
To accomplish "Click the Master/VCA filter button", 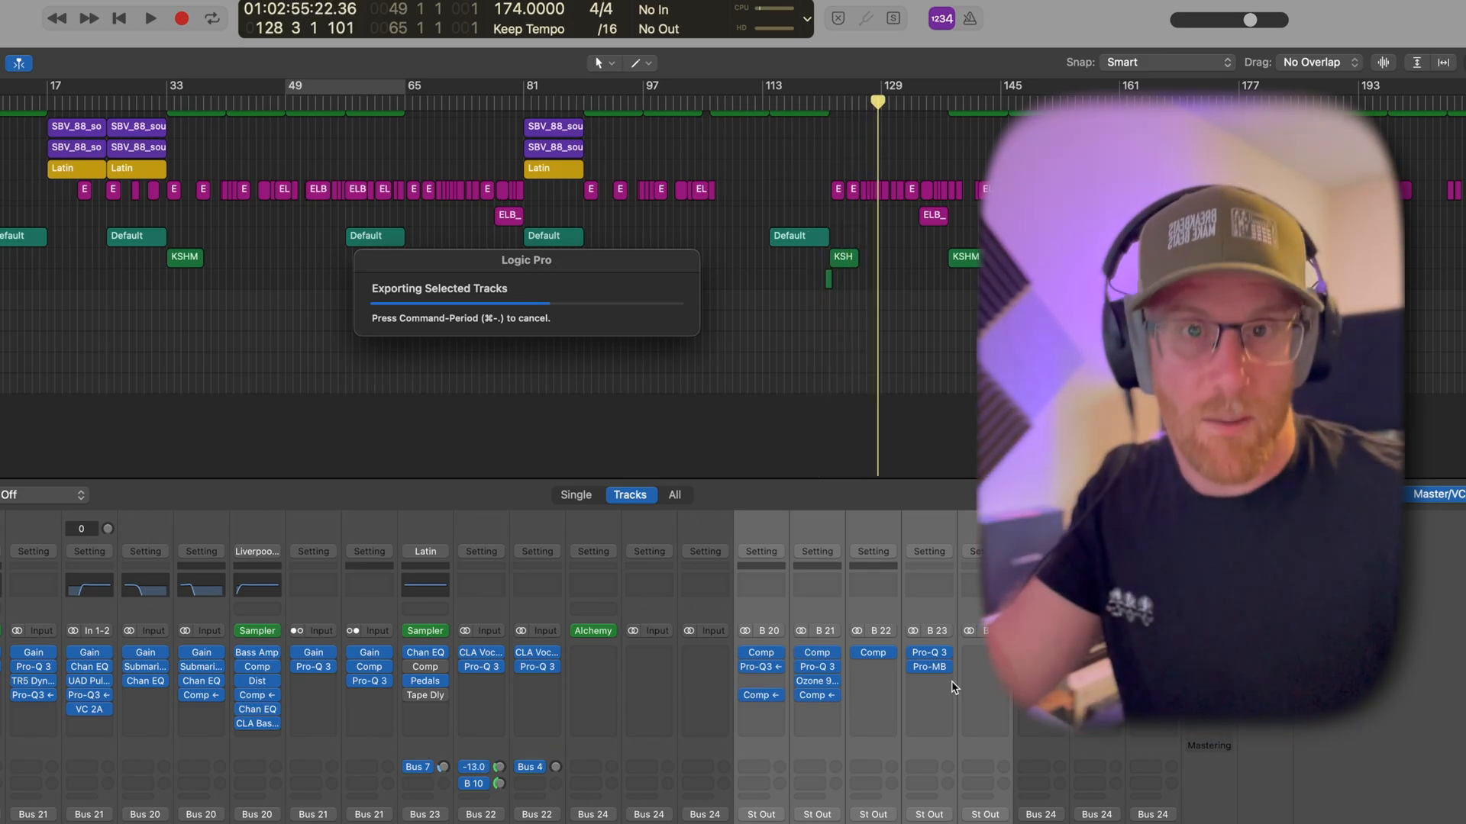I will pyautogui.click(x=1437, y=494).
